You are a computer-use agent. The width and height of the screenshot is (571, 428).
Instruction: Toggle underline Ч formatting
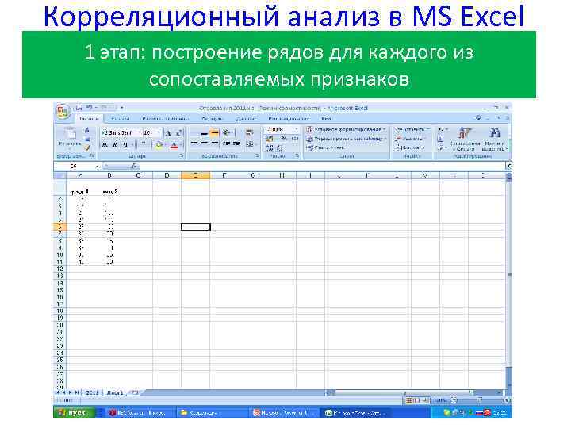[x=125, y=145]
